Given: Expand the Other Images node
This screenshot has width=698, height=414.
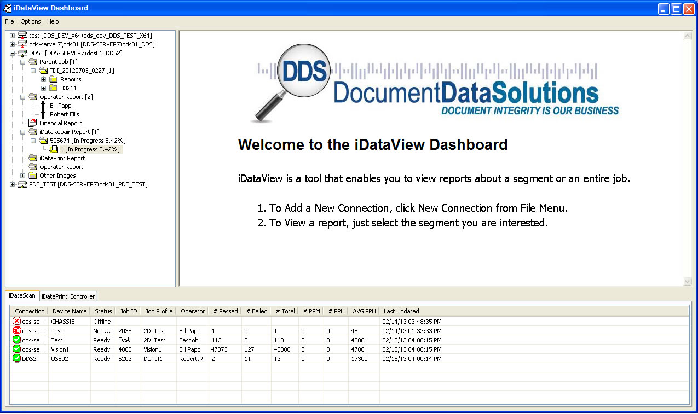Looking at the screenshot, I should [x=23, y=176].
